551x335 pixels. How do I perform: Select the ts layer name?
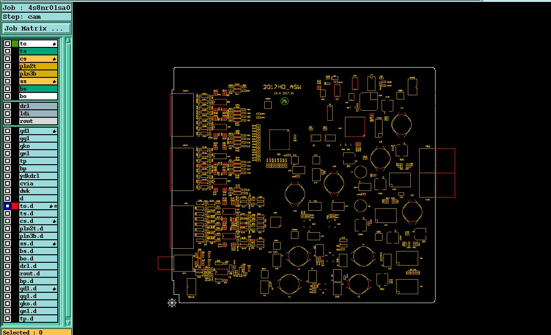(x=38, y=51)
